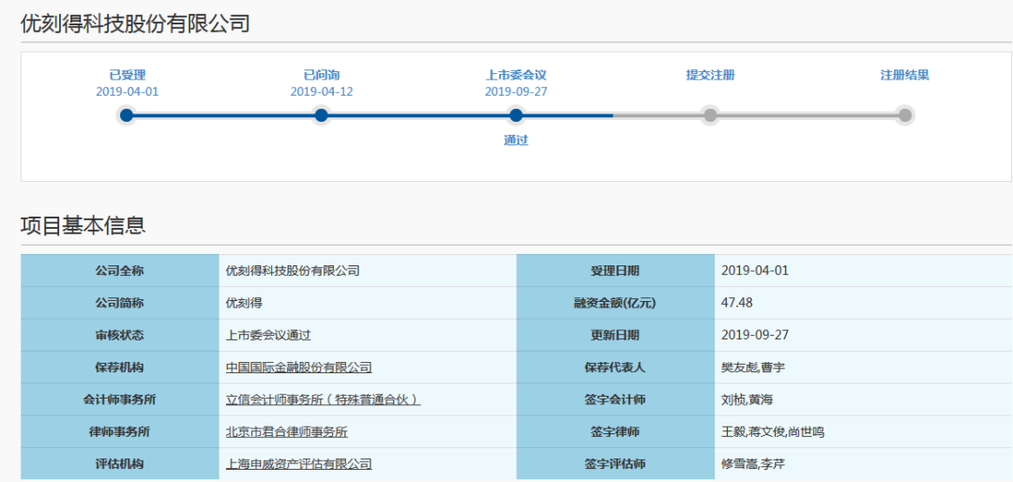Click the 刘桢,黄海 accountants value

(x=747, y=399)
